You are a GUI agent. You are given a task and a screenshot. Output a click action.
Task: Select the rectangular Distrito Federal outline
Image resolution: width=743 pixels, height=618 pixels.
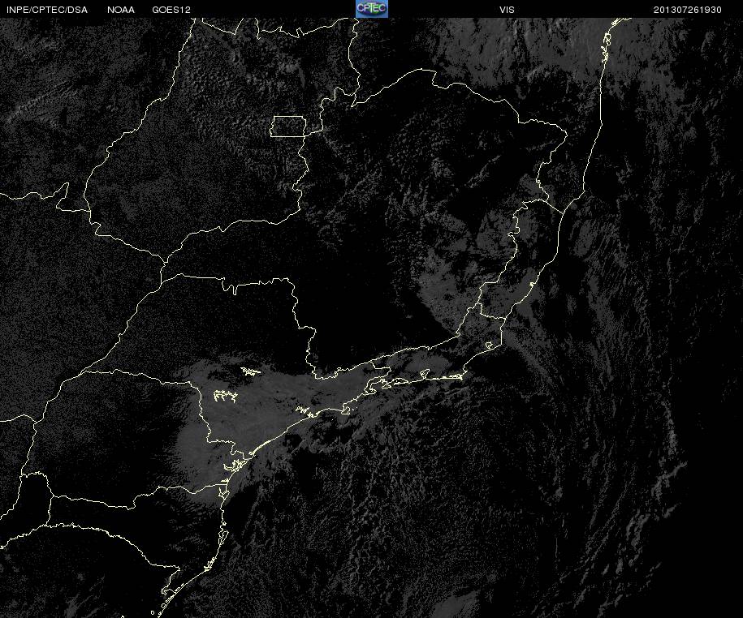pyautogui.click(x=288, y=127)
